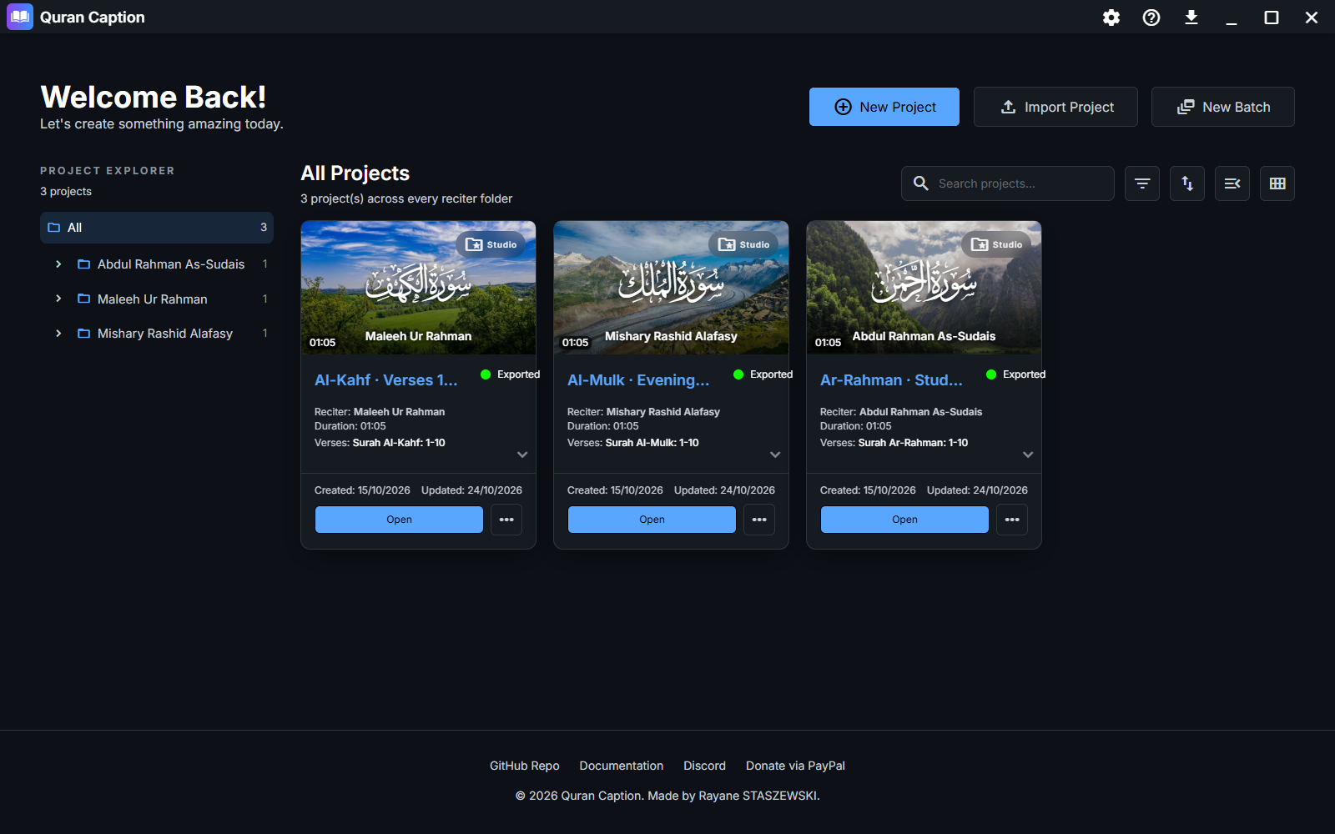Open the Documentation link

(622, 766)
